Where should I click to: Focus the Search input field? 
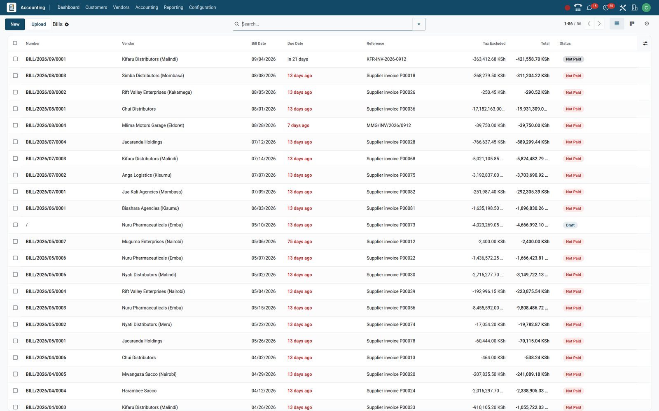(326, 24)
